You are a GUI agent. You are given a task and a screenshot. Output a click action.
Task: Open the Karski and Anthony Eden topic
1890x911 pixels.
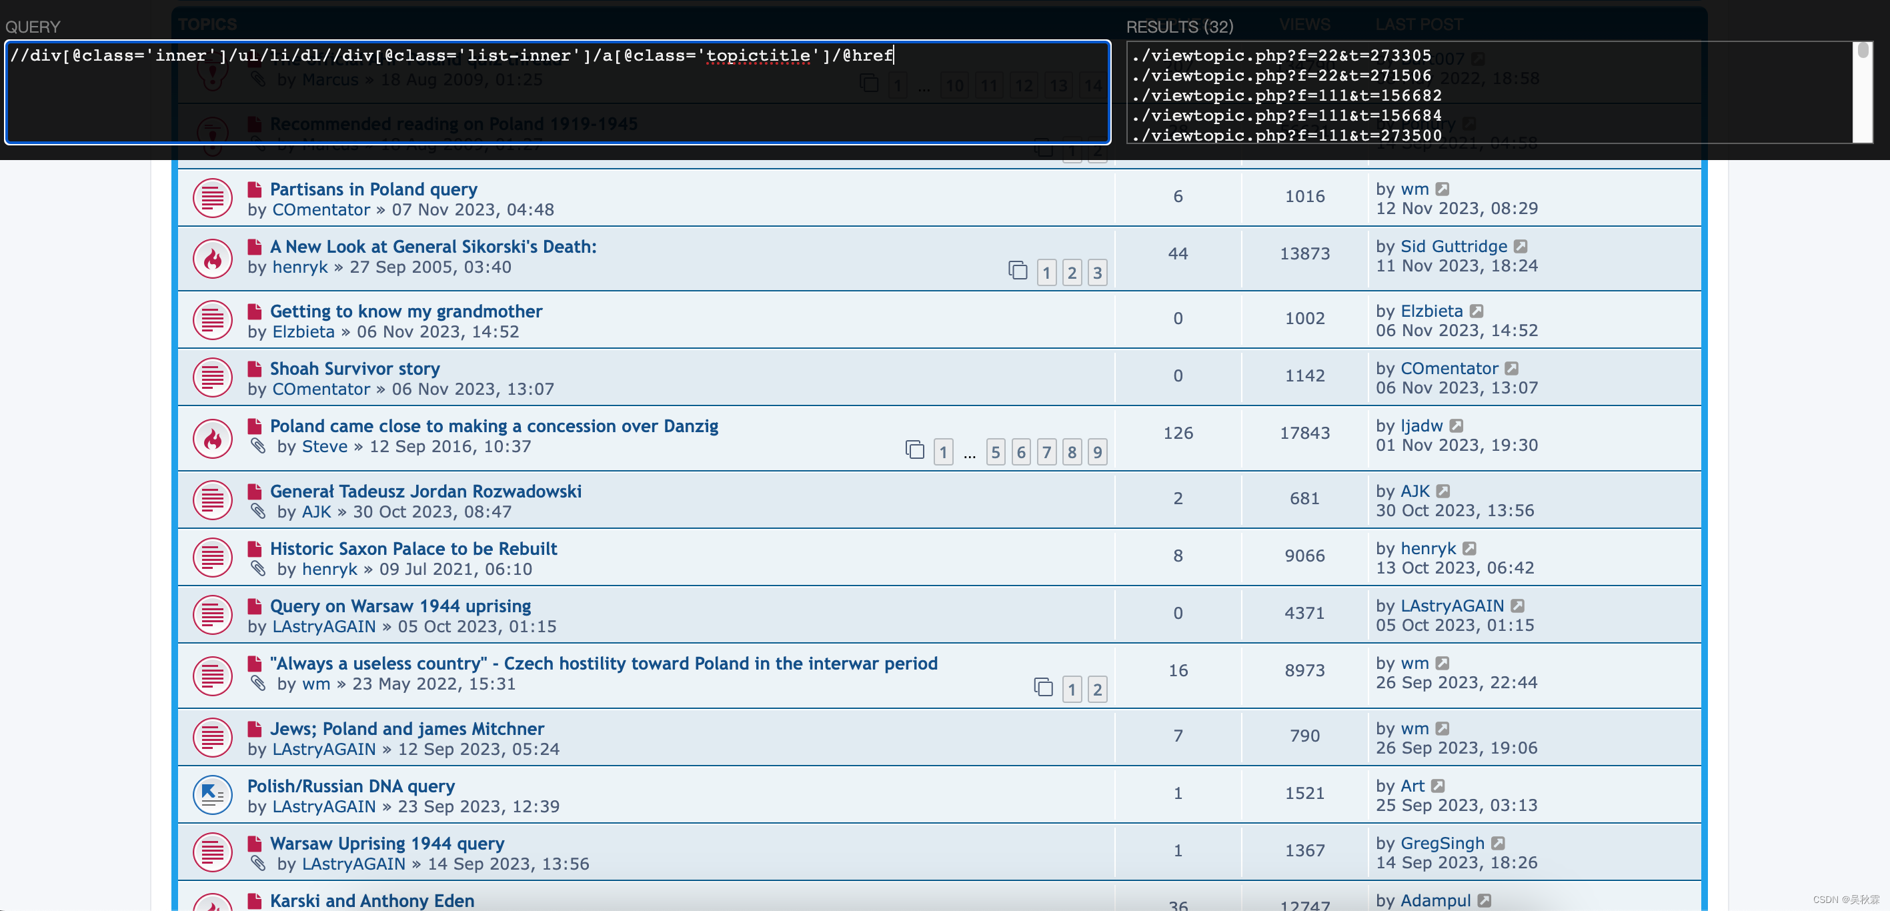point(372,901)
